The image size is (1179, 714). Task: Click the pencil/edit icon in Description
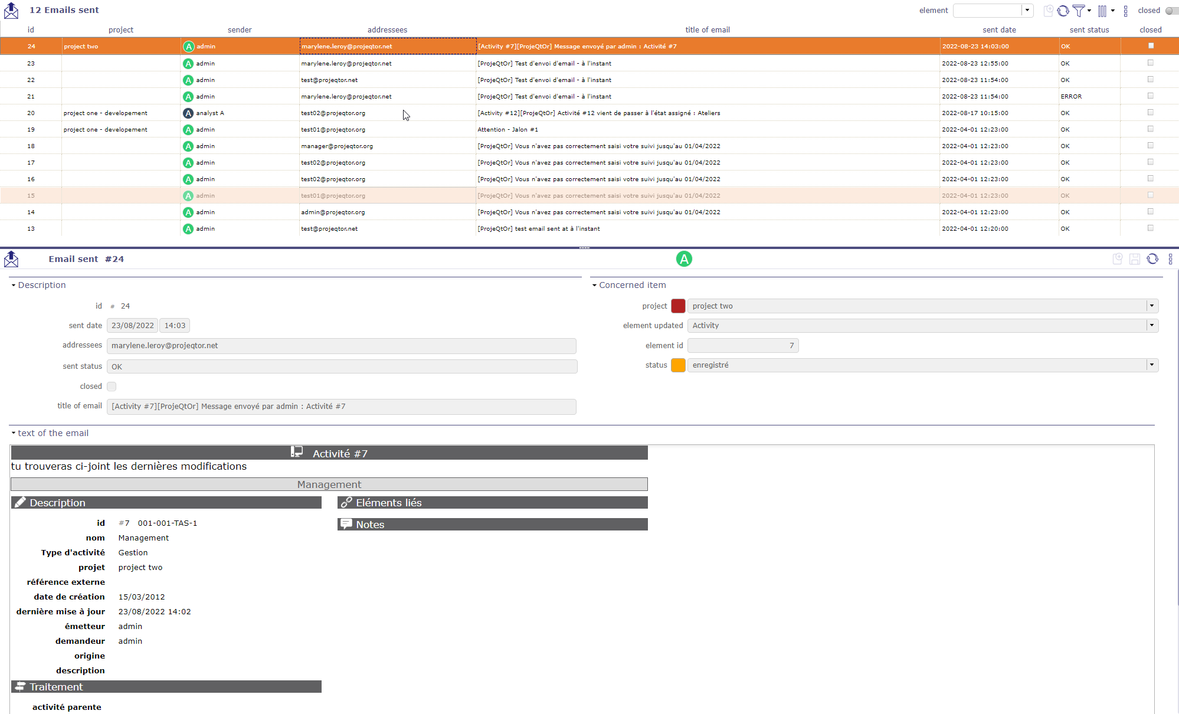18,503
